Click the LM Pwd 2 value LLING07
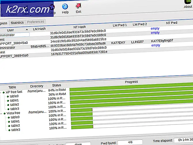The image size is (193, 145). [x=137, y=42]
